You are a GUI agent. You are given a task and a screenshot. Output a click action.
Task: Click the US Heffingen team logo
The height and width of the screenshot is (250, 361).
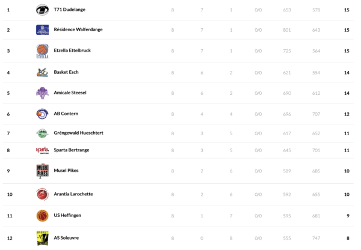42,215
